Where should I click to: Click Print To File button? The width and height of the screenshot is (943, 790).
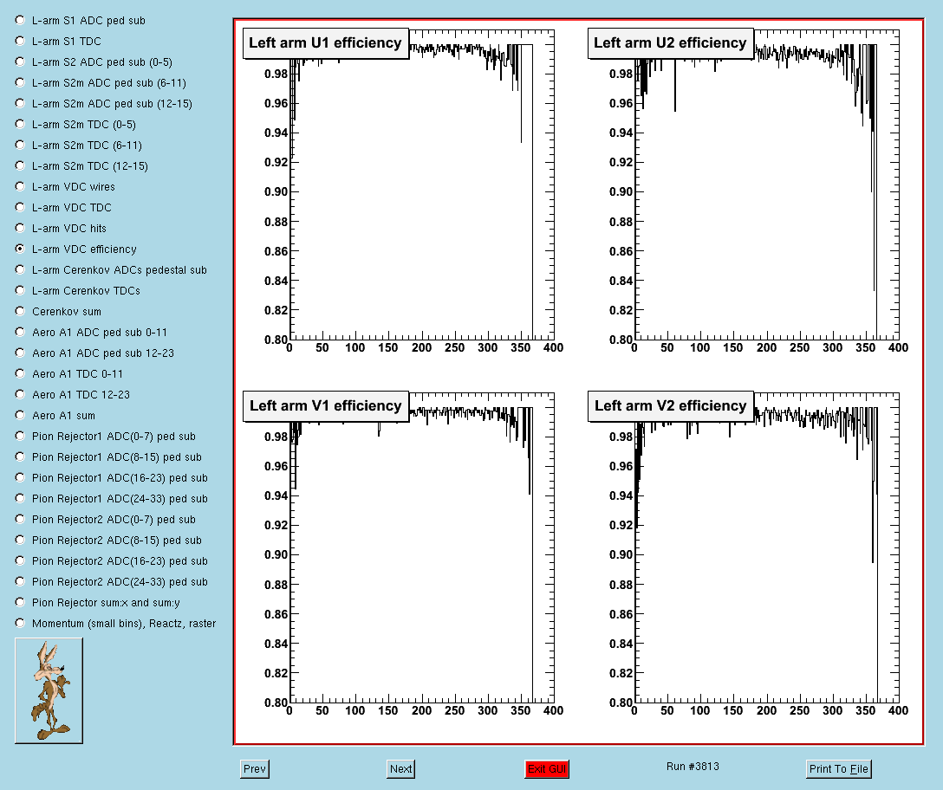coord(838,769)
